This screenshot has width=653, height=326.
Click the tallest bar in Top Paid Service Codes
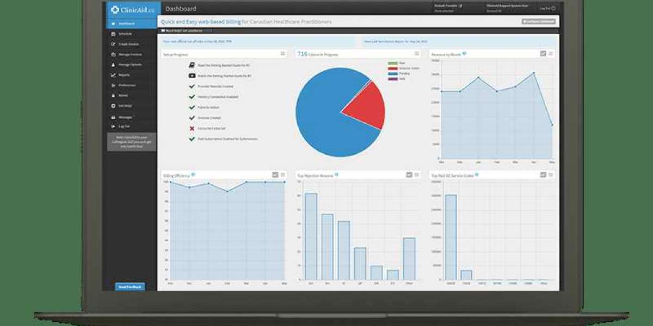(x=451, y=237)
